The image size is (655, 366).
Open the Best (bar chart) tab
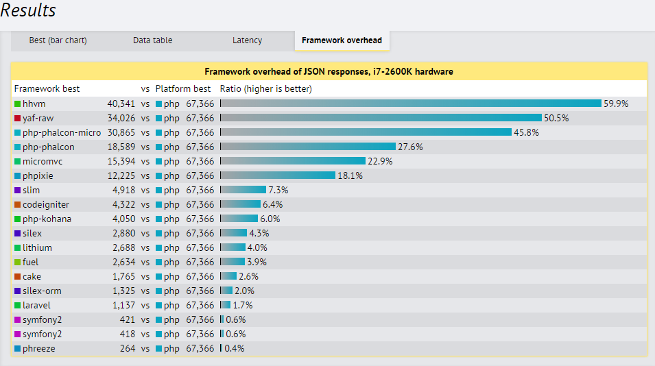pyautogui.click(x=58, y=40)
